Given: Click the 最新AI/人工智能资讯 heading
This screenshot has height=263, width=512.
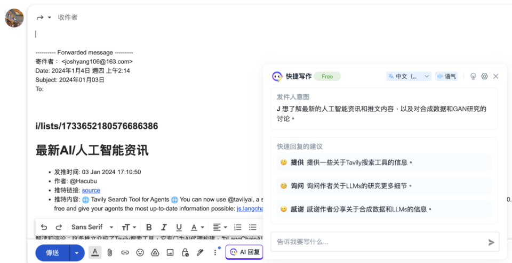Looking at the screenshot, I should (92, 150).
